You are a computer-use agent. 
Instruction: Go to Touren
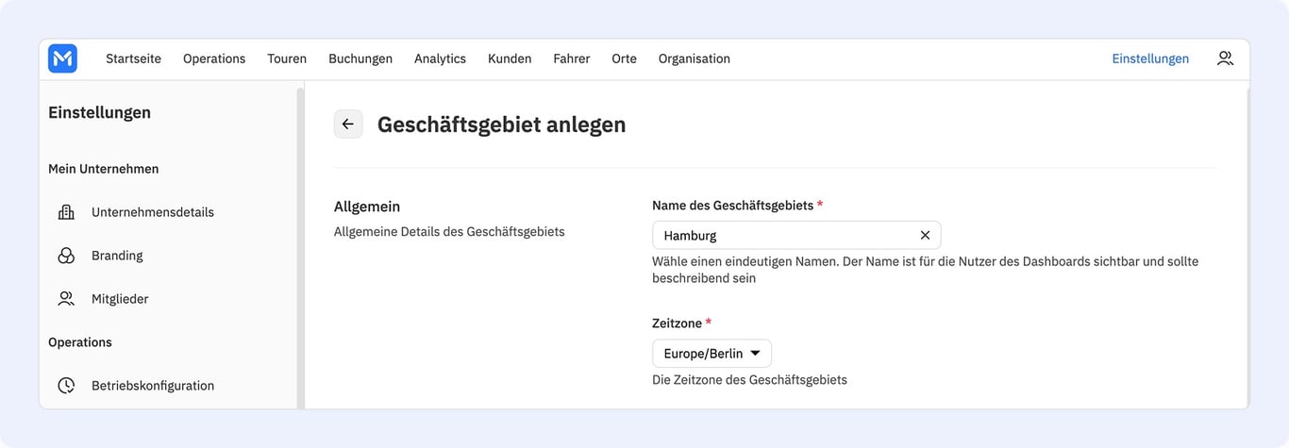pyautogui.click(x=287, y=58)
